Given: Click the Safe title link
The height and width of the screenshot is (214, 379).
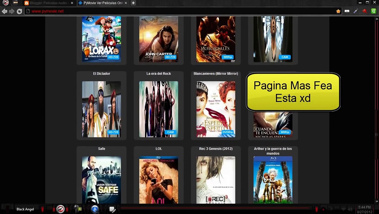Looking at the screenshot, I should pos(102,149).
